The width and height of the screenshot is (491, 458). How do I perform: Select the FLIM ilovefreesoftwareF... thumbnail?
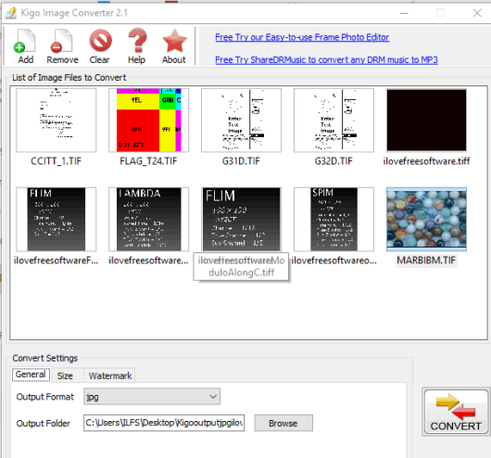[57, 220]
